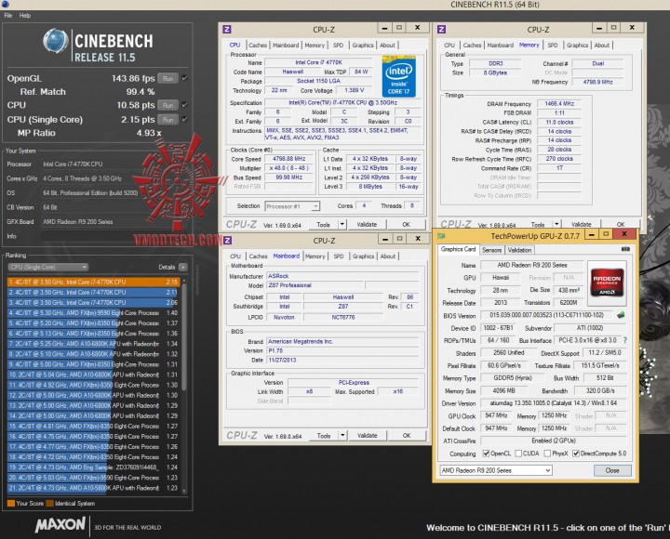Viewport: 670px width, 539px height.
Task: Run the OpenGL benchmark
Action: 167,78
